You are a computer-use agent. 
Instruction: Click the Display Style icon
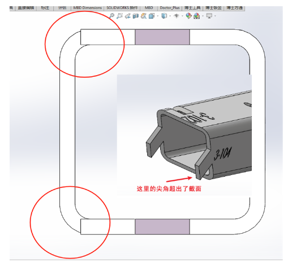coord(164,16)
